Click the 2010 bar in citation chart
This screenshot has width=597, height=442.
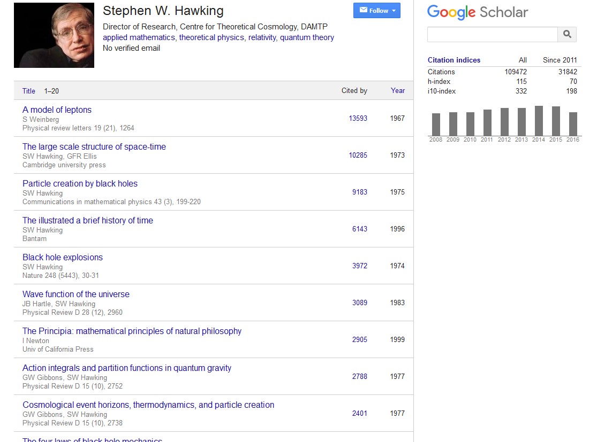click(x=470, y=124)
